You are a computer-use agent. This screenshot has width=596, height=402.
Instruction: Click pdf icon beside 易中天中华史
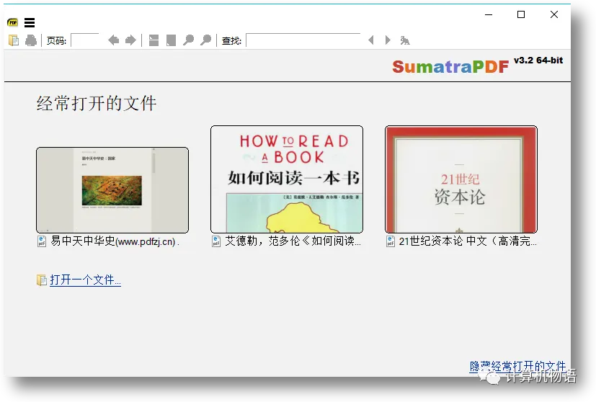[x=41, y=241]
